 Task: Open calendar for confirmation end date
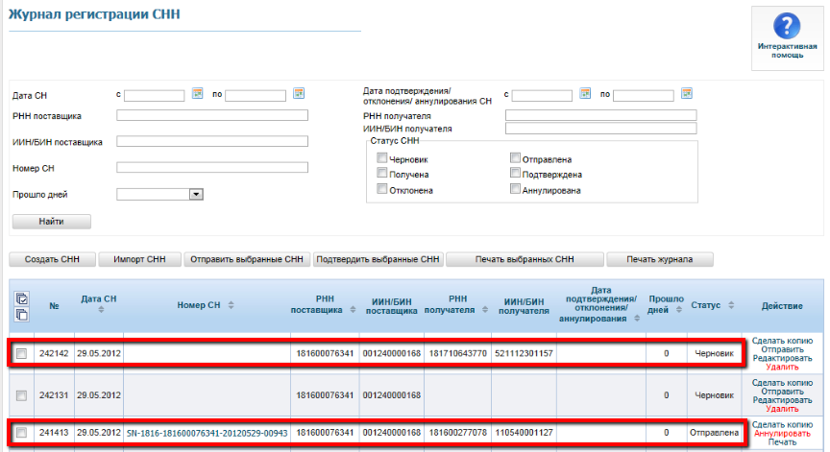(686, 93)
